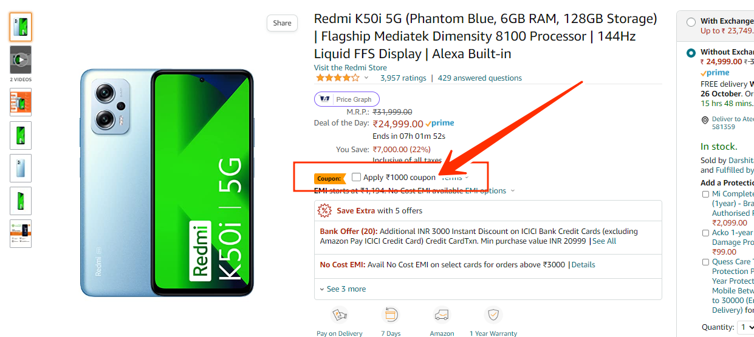This screenshot has height=337, width=754.
Task: Click the Save Extra offers percent badge
Action: click(325, 210)
